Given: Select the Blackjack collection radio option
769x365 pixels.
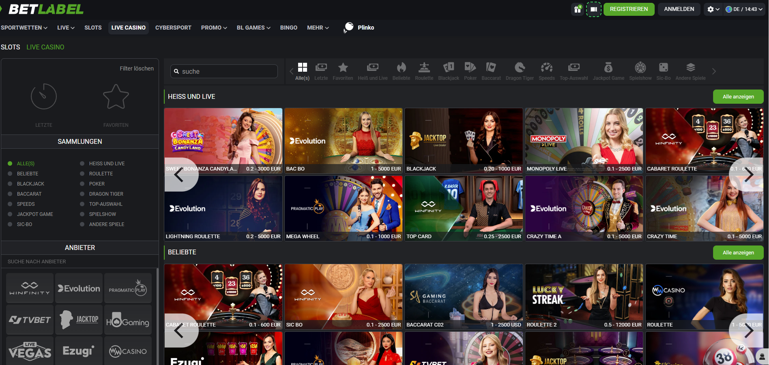Looking at the screenshot, I should tap(10, 184).
